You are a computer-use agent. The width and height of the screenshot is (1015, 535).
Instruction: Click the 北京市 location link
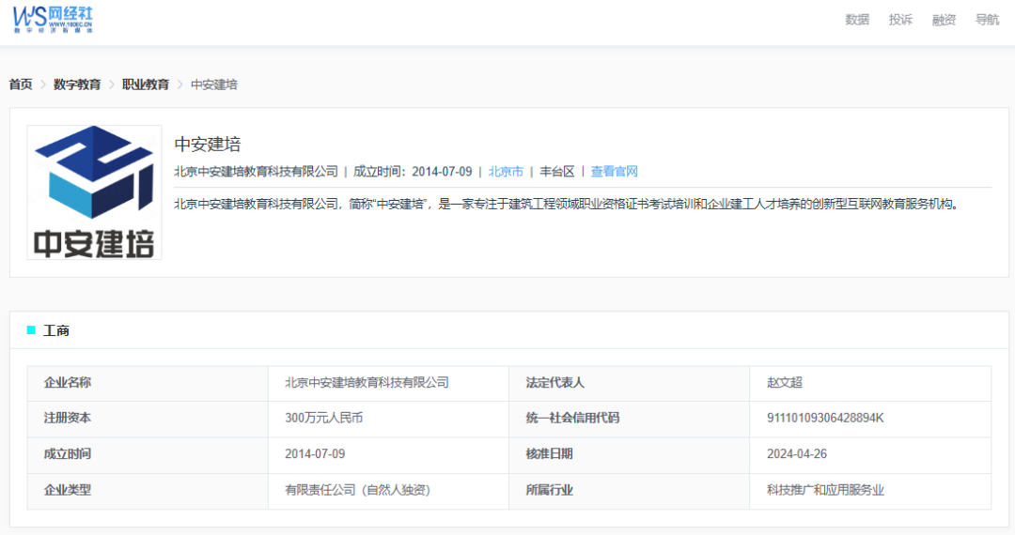click(506, 172)
